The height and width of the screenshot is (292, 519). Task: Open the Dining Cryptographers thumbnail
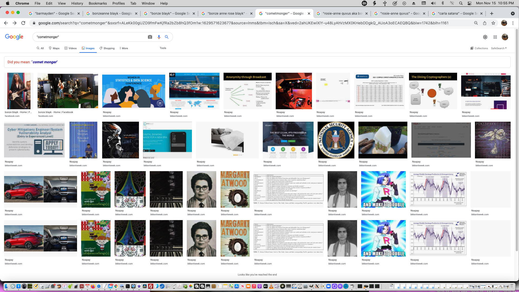tap(433, 91)
